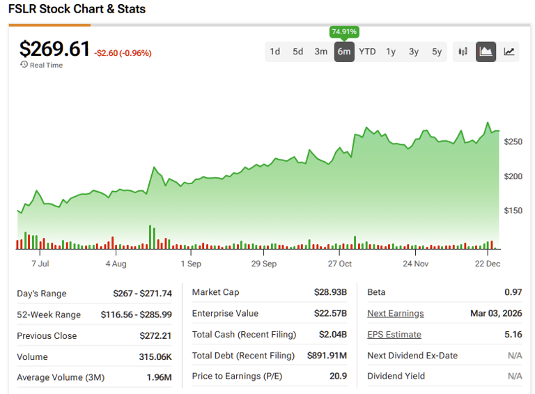Viewport: 535px width, 394px height.
Task: Open the Next Earnings link
Action: pyautogui.click(x=395, y=314)
